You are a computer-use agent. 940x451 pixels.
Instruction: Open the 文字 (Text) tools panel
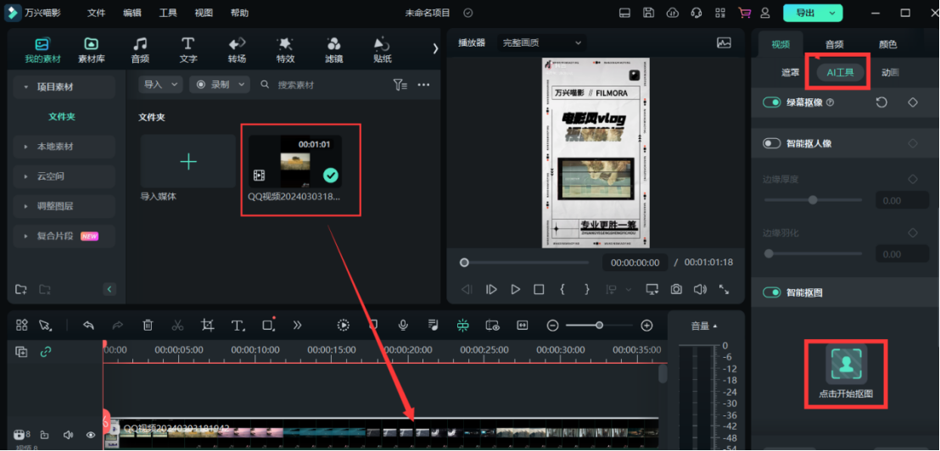(x=188, y=50)
